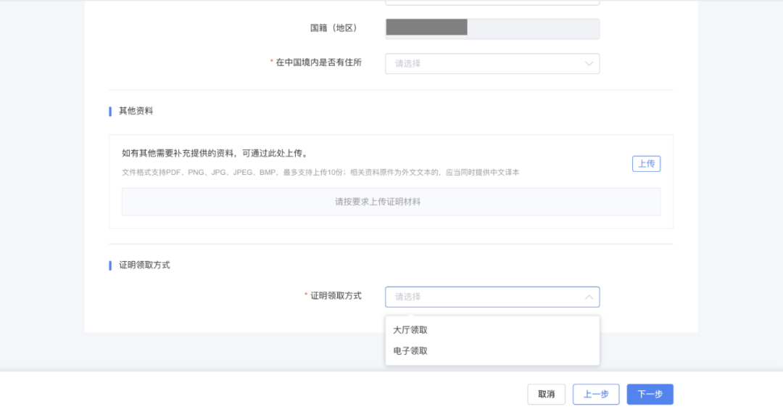Click the 如有其他需要补充提供的资料 instruction text
This screenshot has height=412, width=783.
point(215,153)
